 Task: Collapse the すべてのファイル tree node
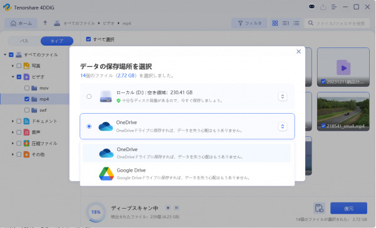(x=5, y=55)
